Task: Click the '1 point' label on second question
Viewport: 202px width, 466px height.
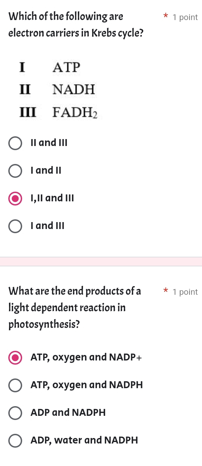Action: pyautogui.click(x=185, y=292)
